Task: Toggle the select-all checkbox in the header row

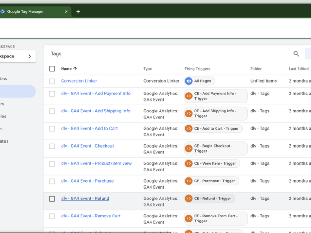Action: (x=52, y=69)
